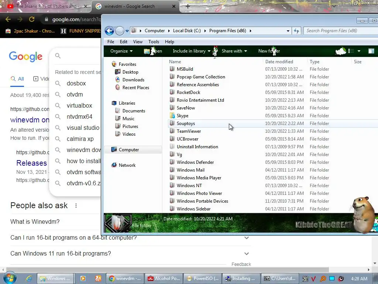Click the Explorer Back arrow button

click(x=109, y=31)
